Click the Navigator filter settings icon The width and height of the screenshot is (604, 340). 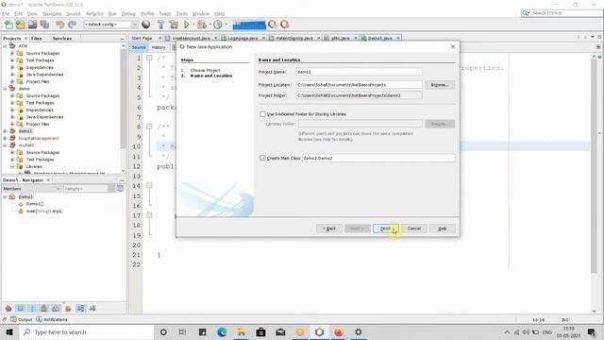point(120,189)
